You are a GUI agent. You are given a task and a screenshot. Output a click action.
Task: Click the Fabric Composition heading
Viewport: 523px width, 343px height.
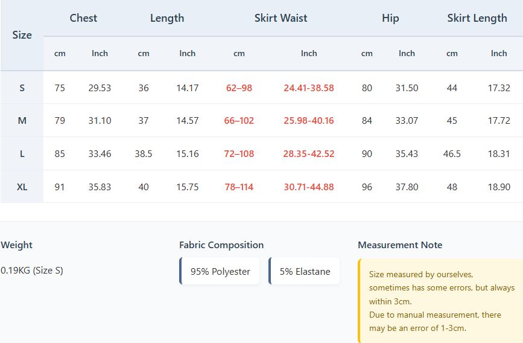[221, 245]
